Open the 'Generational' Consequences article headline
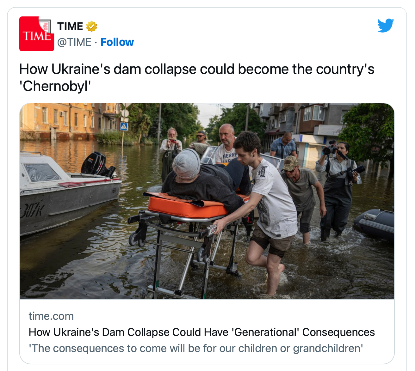This screenshot has width=415, height=371. (x=202, y=332)
